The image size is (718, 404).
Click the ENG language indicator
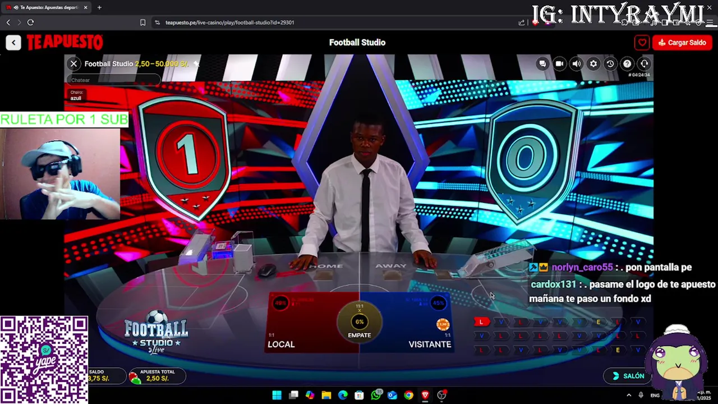655,395
